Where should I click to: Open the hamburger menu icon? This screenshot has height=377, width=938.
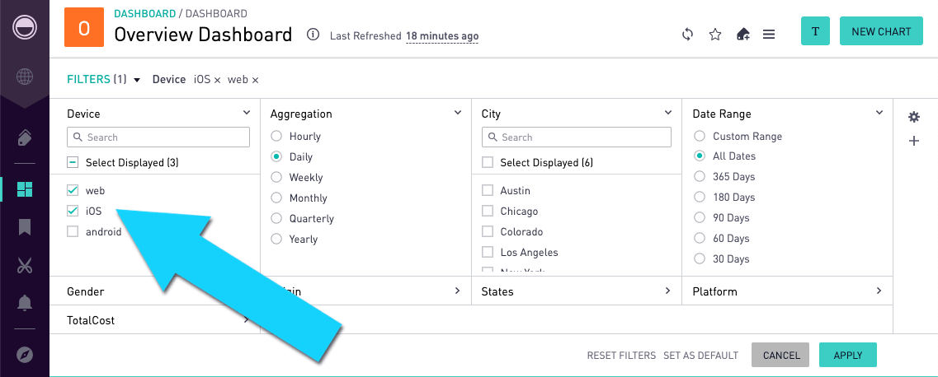coord(770,35)
